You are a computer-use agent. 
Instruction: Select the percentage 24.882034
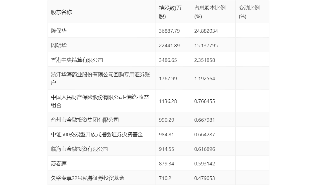(206, 31)
